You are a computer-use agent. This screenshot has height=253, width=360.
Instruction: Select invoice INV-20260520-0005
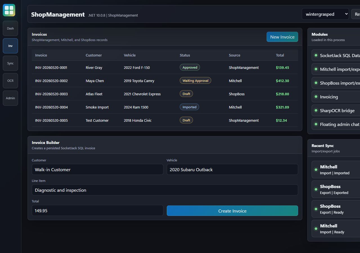165,120
